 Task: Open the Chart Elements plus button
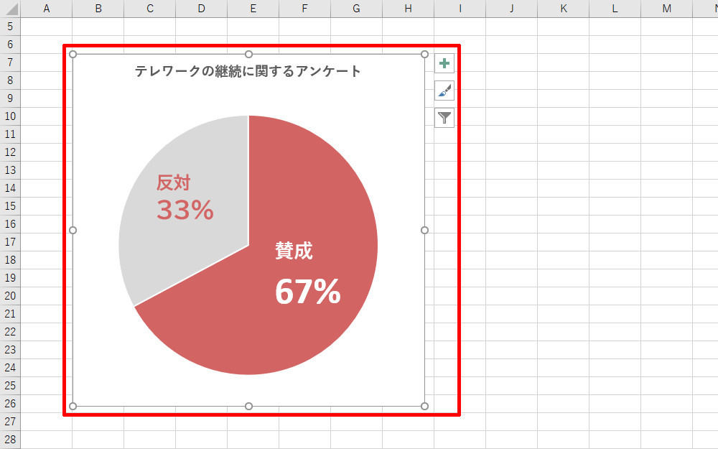pyautogui.click(x=444, y=63)
